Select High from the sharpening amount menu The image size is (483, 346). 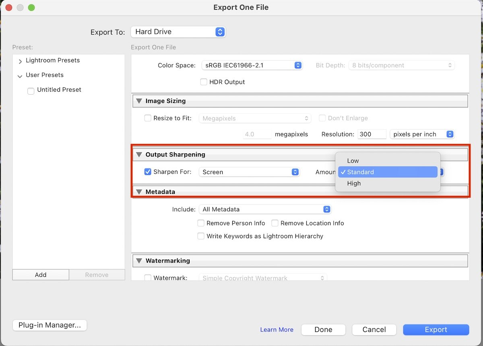pos(354,183)
